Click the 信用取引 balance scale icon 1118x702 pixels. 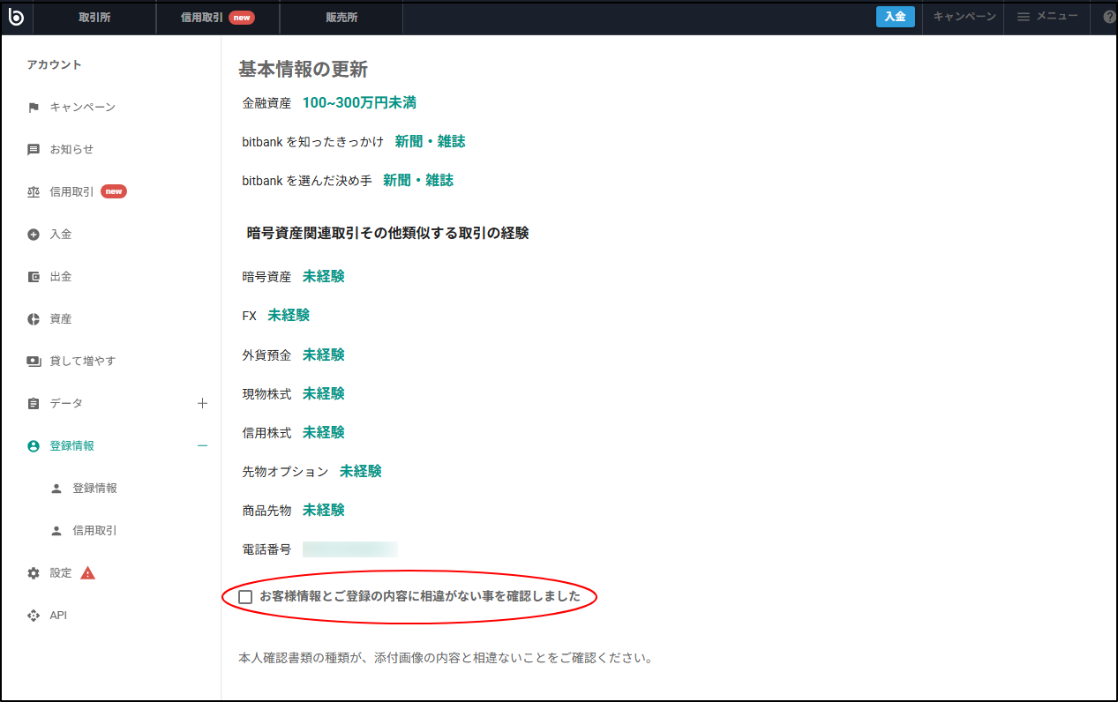tap(34, 192)
